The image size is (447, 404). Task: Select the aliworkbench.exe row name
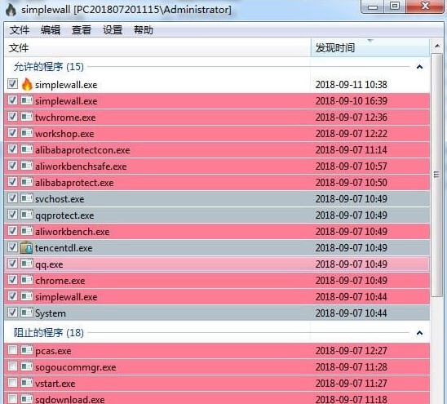pos(73,232)
